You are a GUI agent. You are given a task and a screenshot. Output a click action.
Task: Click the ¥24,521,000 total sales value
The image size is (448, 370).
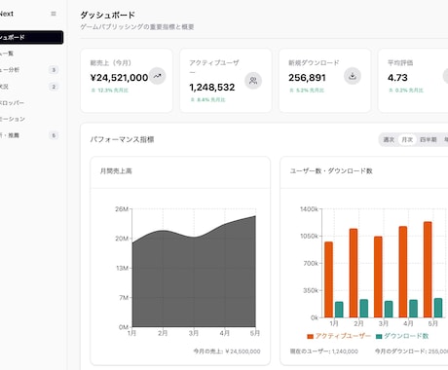coord(119,78)
